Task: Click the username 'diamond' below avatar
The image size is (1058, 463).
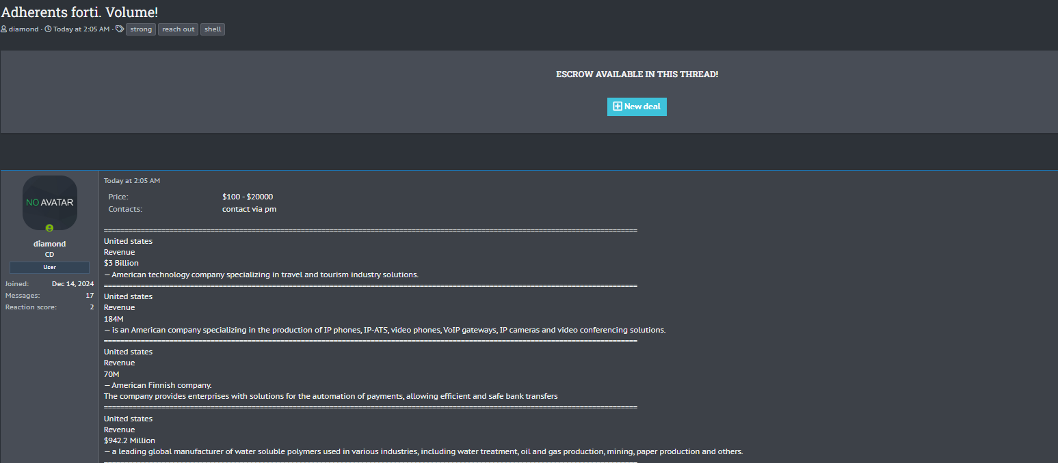Action: point(49,244)
